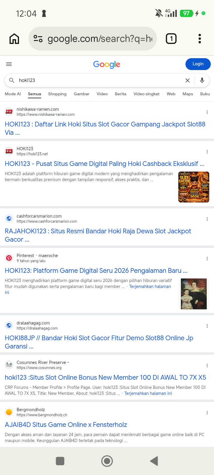Open site settings icon in address bar
The image size is (214, 475).
(38, 39)
